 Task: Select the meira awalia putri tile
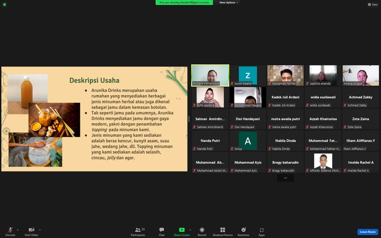click(x=285, y=119)
